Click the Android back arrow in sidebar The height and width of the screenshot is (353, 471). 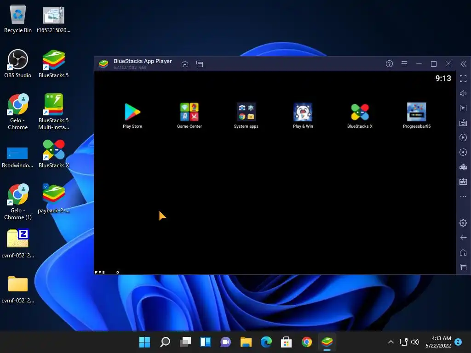pos(463,238)
